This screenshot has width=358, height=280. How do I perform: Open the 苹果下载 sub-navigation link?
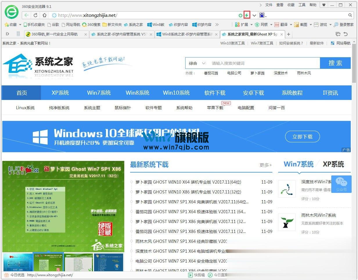tap(215, 108)
